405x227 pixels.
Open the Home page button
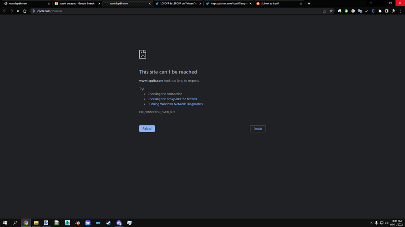25,11
